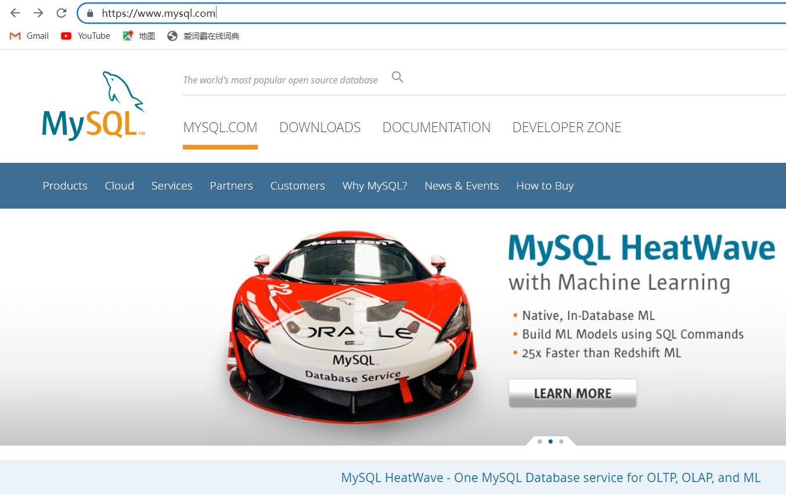Click 'Native, In-Database ML' bullet text
Viewport: 786px width, 496px height.
click(589, 316)
